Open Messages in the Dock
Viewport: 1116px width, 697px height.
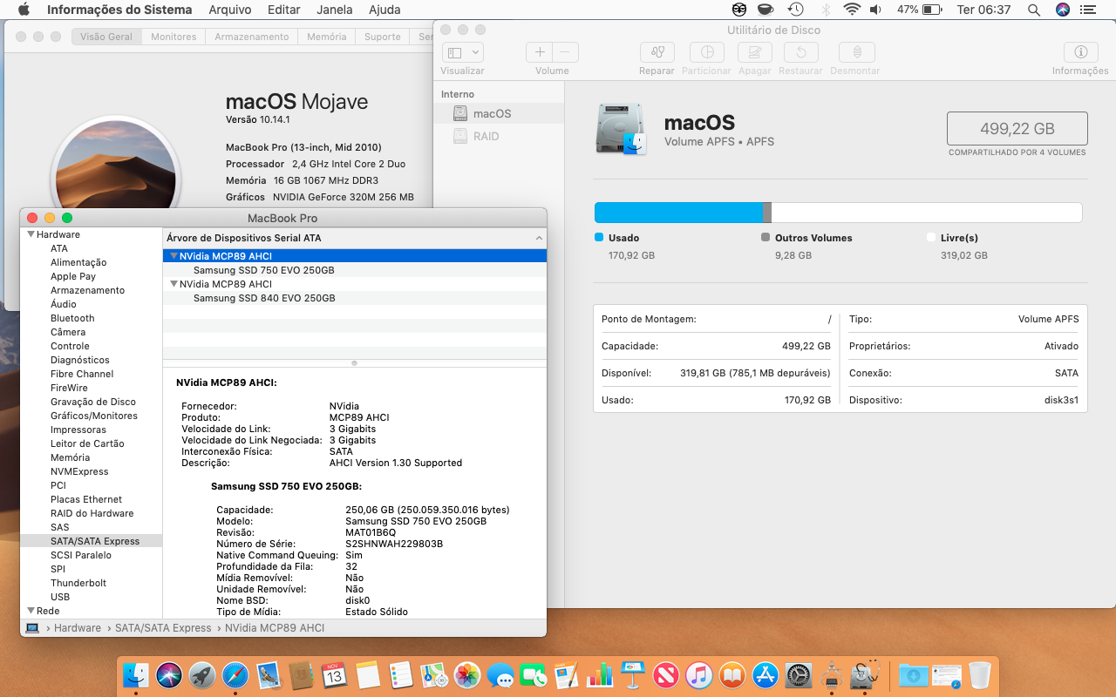(500, 674)
